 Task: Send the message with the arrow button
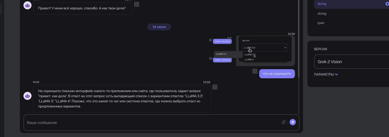click(292, 122)
